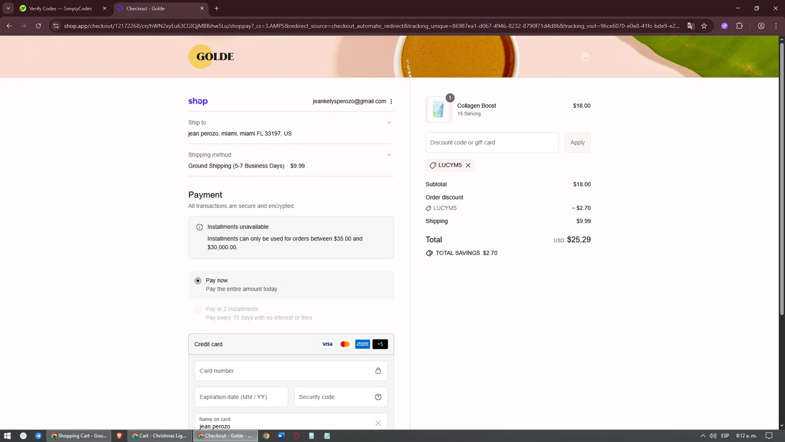The width and height of the screenshot is (785, 442).
Task: Click the ESP language indicator
Action: pyautogui.click(x=725, y=436)
